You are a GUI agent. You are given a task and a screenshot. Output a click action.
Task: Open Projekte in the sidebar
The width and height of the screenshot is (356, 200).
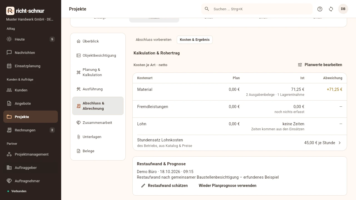(31, 117)
